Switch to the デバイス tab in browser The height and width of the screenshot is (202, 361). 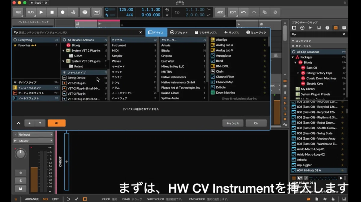(156, 32)
